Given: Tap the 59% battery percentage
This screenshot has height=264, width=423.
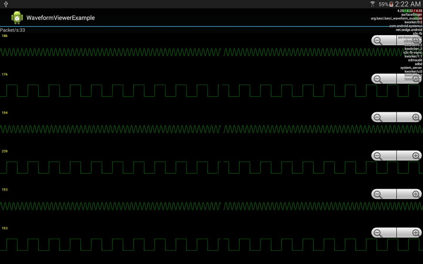Looking at the screenshot, I should click(x=383, y=4).
